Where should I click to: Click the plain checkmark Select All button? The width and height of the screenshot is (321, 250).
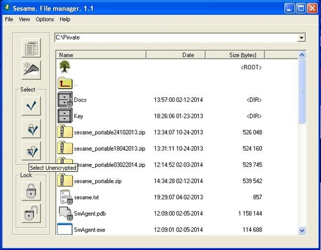(x=32, y=106)
